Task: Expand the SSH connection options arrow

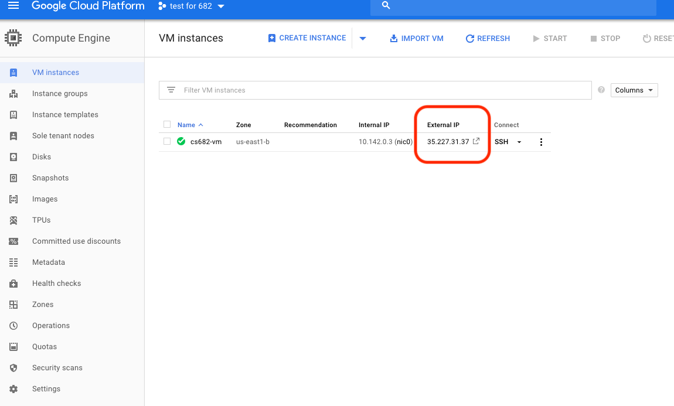Action: [x=519, y=142]
